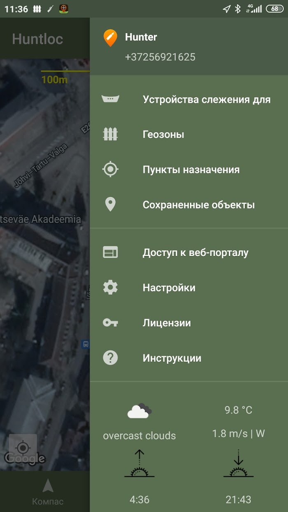Tap the 4G signal strength icon
This screenshot has width=288, height=512.
point(253,9)
